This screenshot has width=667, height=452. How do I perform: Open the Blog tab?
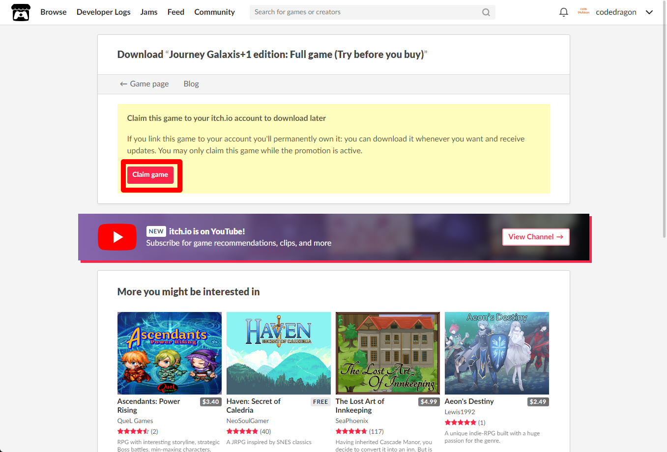191,84
